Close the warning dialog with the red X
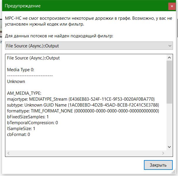 172,6
